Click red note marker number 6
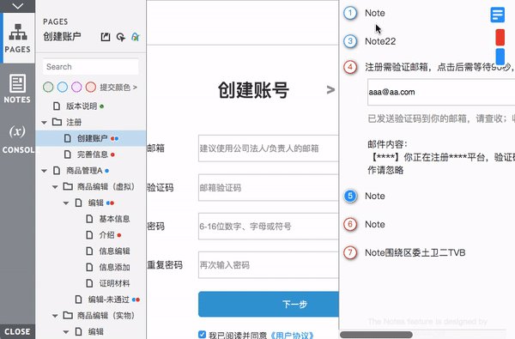 pyautogui.click(x=350, y=224)
